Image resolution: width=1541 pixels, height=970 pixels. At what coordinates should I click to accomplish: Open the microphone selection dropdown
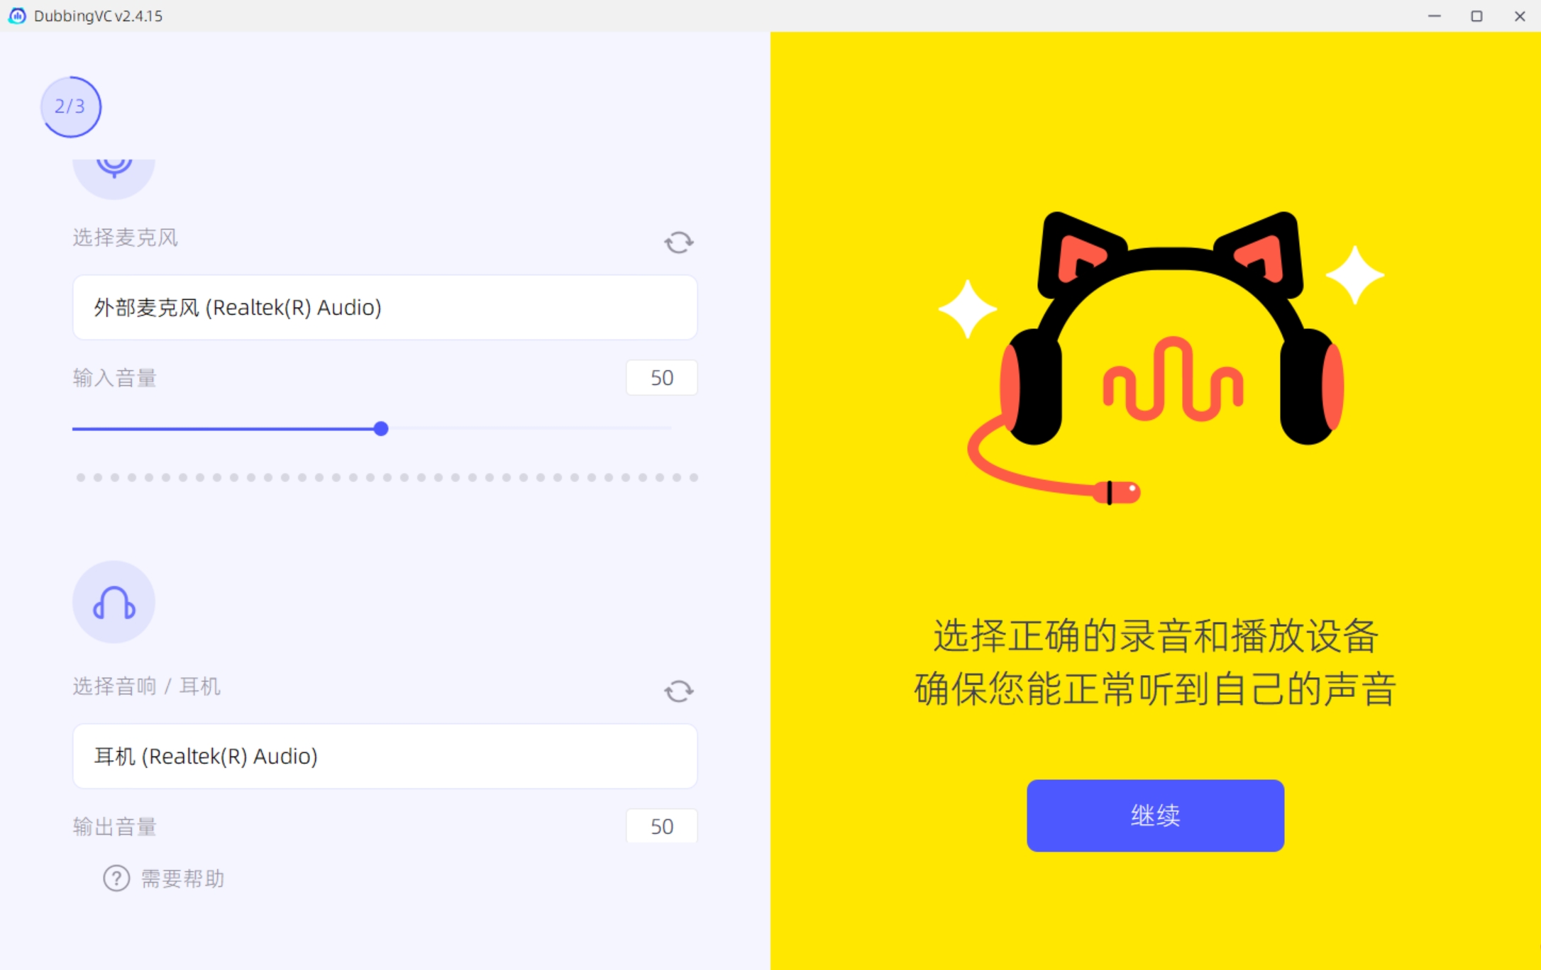click(385, 307)
